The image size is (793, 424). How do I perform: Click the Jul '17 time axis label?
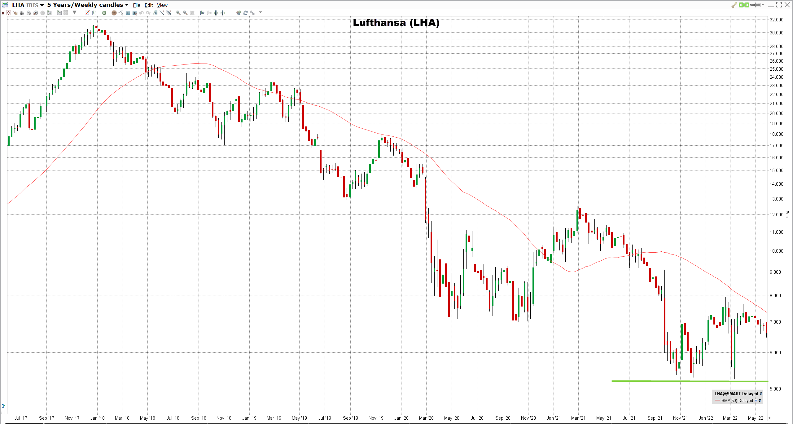click(x=21, y=418)
